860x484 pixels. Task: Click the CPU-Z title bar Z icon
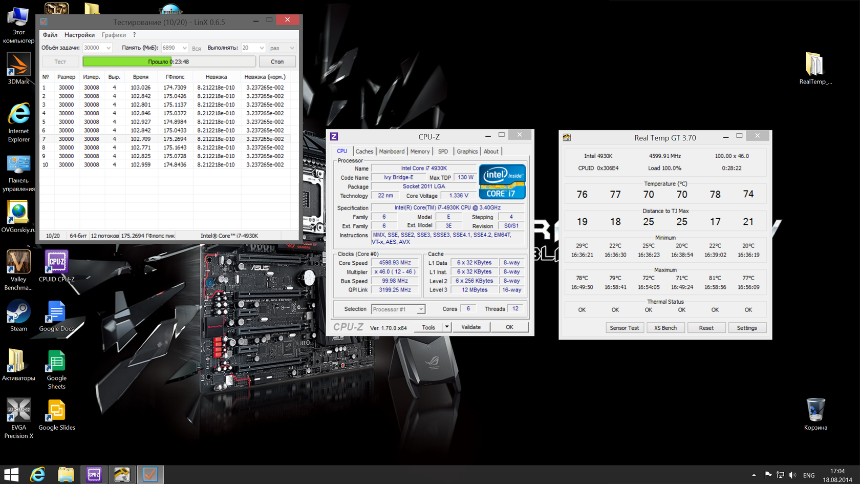(334, 136)
